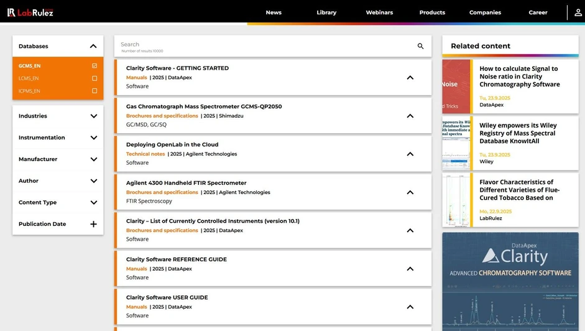
Task: Enable the LCMS_EN database checkbox
Action: coord(94,78)
